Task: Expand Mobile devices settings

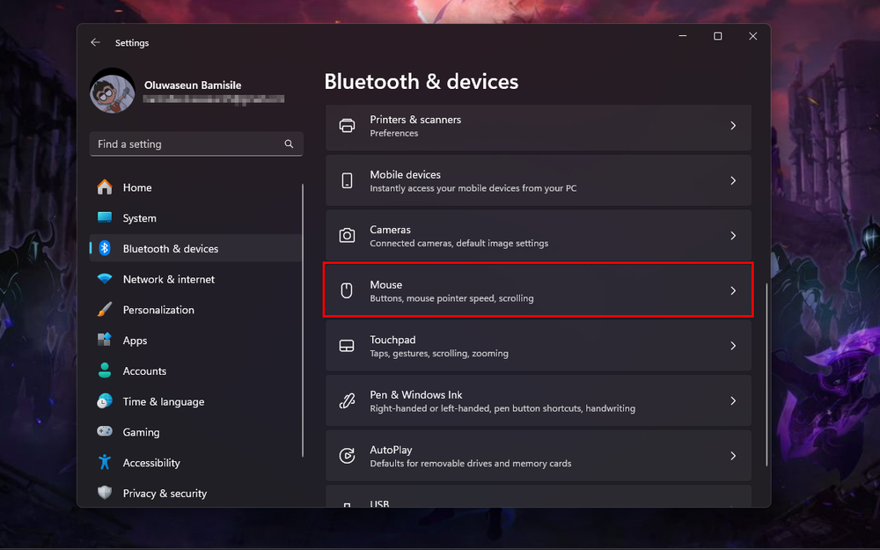Action: (539, 180)
